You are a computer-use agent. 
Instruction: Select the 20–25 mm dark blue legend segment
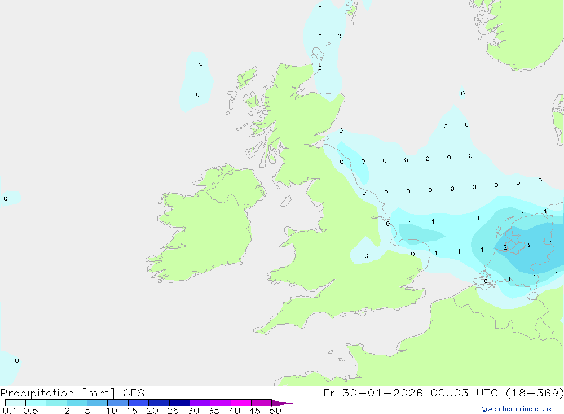pyautogui.click(x=159, y=403)
